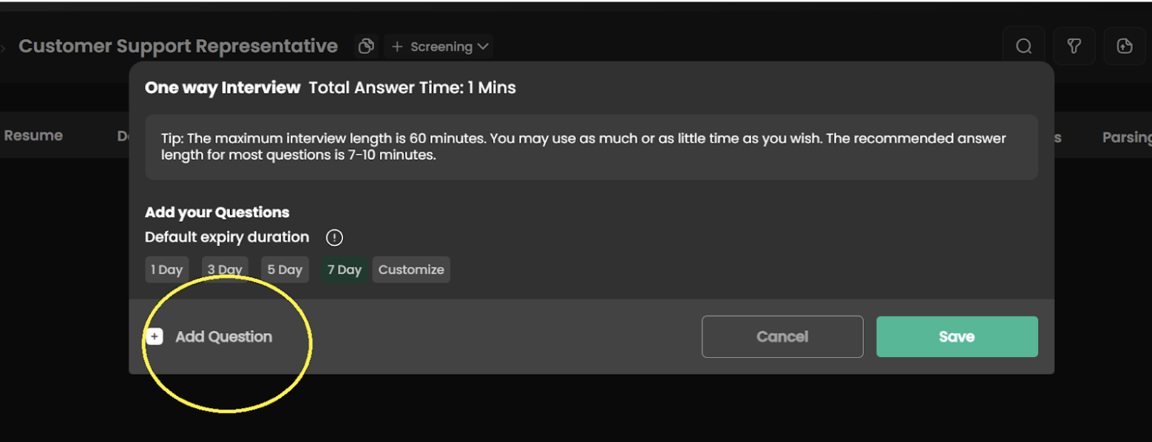
Task: Set expiry duration to 5 Day
Action: pyautogui.click(x=285, y=270)
